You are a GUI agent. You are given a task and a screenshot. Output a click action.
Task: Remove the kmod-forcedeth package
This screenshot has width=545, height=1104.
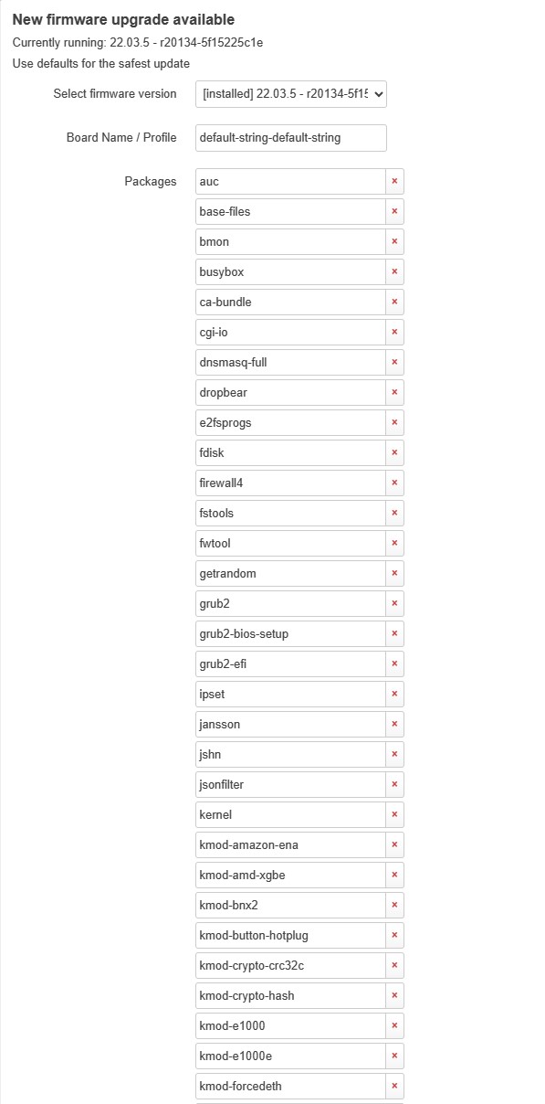[x=394, y=1086]
